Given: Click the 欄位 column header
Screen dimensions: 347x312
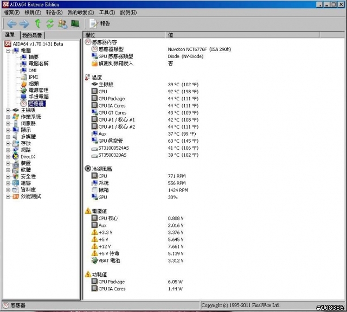Looking at the screenshot, I should click(124, 35).
